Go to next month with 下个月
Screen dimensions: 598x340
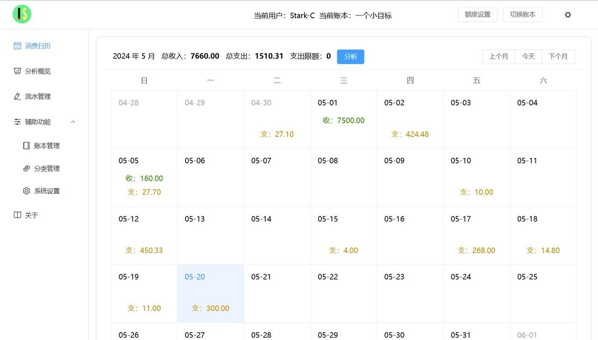(558, 57)
